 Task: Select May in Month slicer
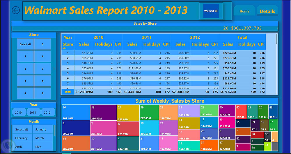(x=42, y=147)
